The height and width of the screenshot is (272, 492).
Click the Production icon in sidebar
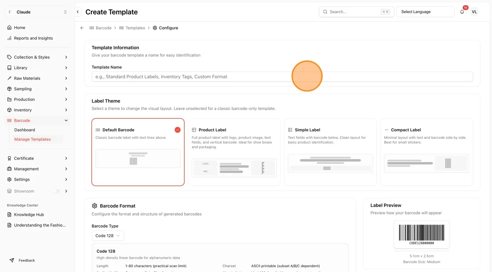[x=9, y=99]
